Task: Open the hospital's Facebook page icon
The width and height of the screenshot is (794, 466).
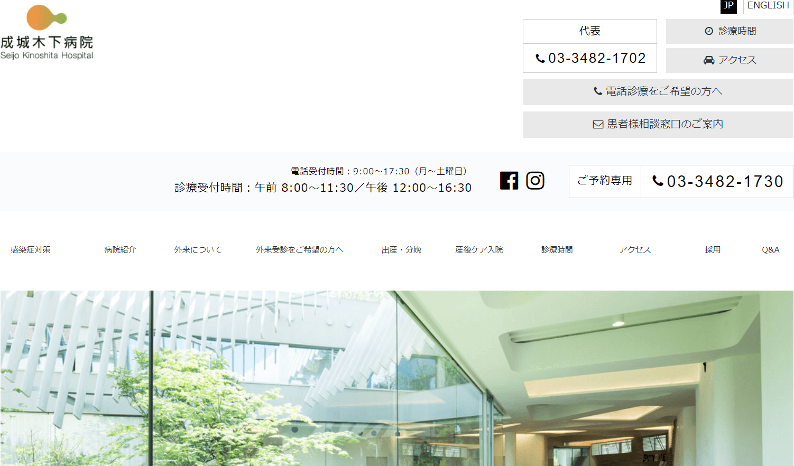Action: pyautogui.click(x=509, y=181)
